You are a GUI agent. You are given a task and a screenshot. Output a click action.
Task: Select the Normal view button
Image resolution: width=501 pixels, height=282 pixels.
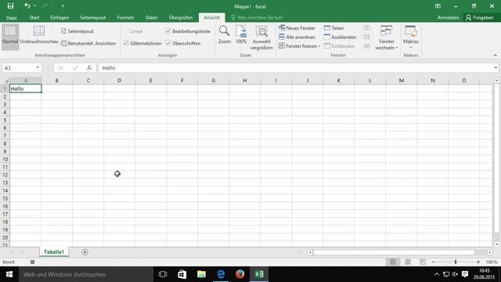click(10, 36)
